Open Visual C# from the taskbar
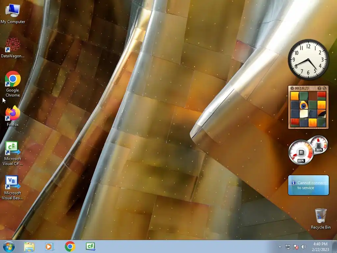337x253 pixels. coord(90,246)
